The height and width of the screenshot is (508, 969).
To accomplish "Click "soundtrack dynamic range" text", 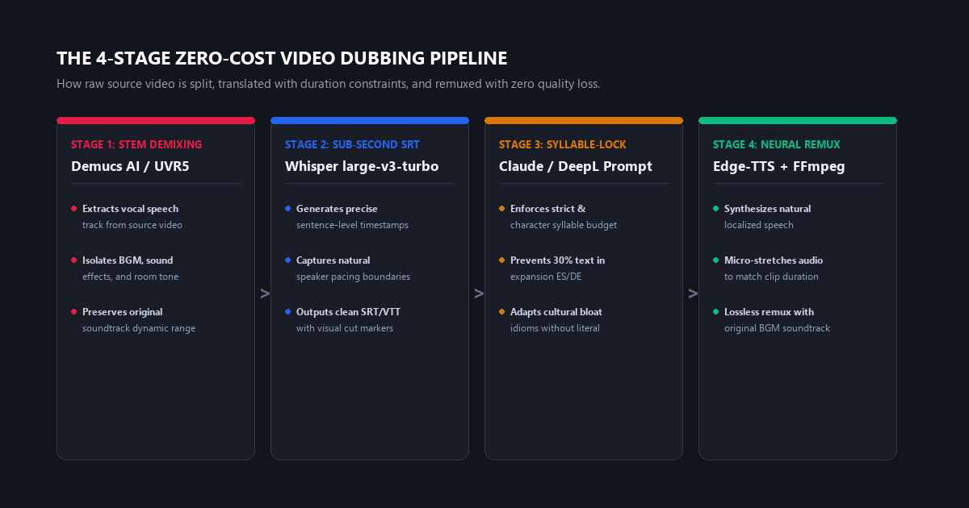I will point(139,328).
